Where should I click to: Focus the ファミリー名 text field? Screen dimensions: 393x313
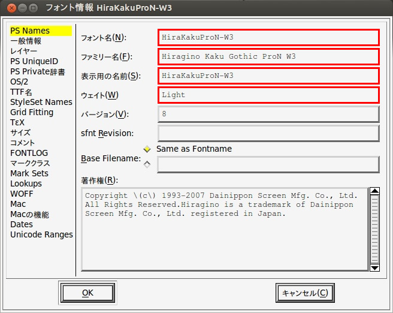click(x=268, y=57)
